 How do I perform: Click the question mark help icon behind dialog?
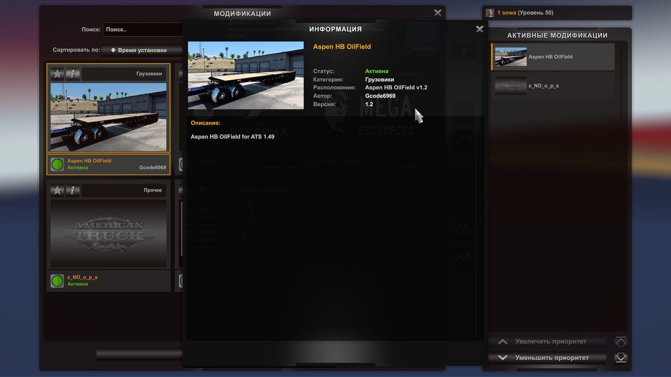pyautogui.click(x=463, y=51)
